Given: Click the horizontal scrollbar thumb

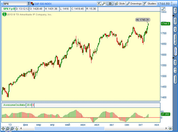Looking at the screenshot, I should click(69, 129).
